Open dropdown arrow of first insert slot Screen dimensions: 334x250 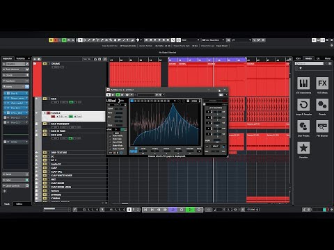tap(26, 93)
